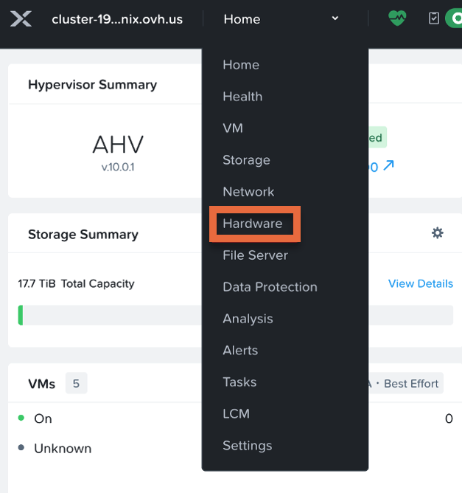Screen dimensions: 462x493
Task: Click the green status dot beside On
Action: pyautogui.click(x=21, y=418)
